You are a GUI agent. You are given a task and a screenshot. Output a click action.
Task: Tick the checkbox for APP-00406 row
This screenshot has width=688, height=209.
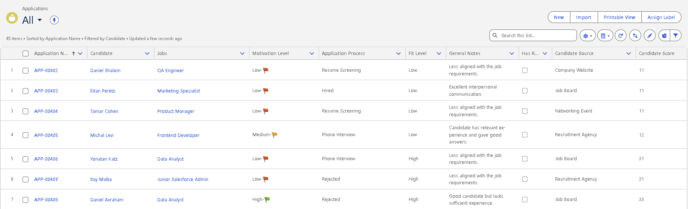pyautogui.click(x=25, y=159)
